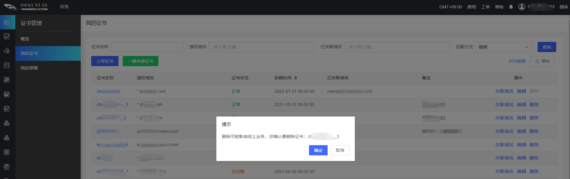This screenshot has width=570, height=179.
Task: Click the notification bell icon
Action: pyautogui.click(x=511, y=7)
